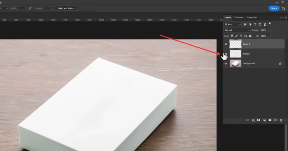Hide the Design layer eye icon
This screenshot has height=151, width=288.
[x=226, y=54]
